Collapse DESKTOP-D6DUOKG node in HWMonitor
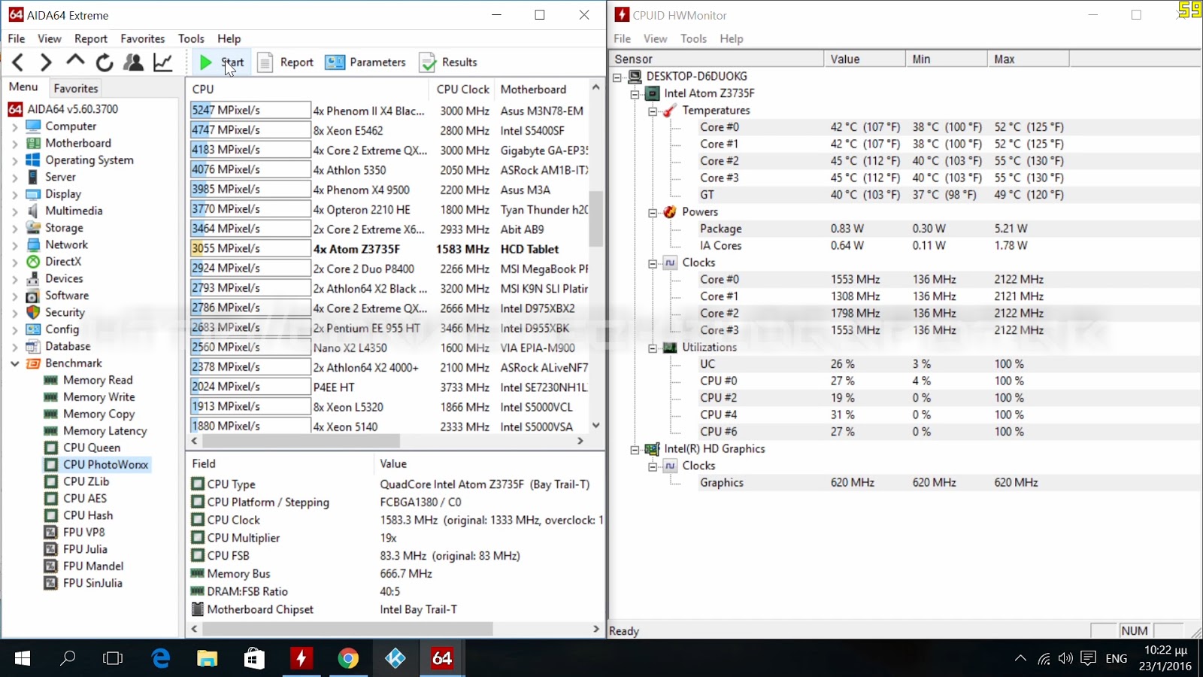The width and height of the screenshot is (1203, 677). [617, 77]
